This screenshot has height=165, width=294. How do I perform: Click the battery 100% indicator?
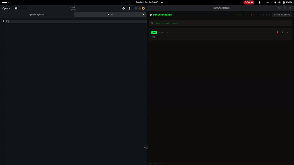pyautogui.click(x=287, y=3)
